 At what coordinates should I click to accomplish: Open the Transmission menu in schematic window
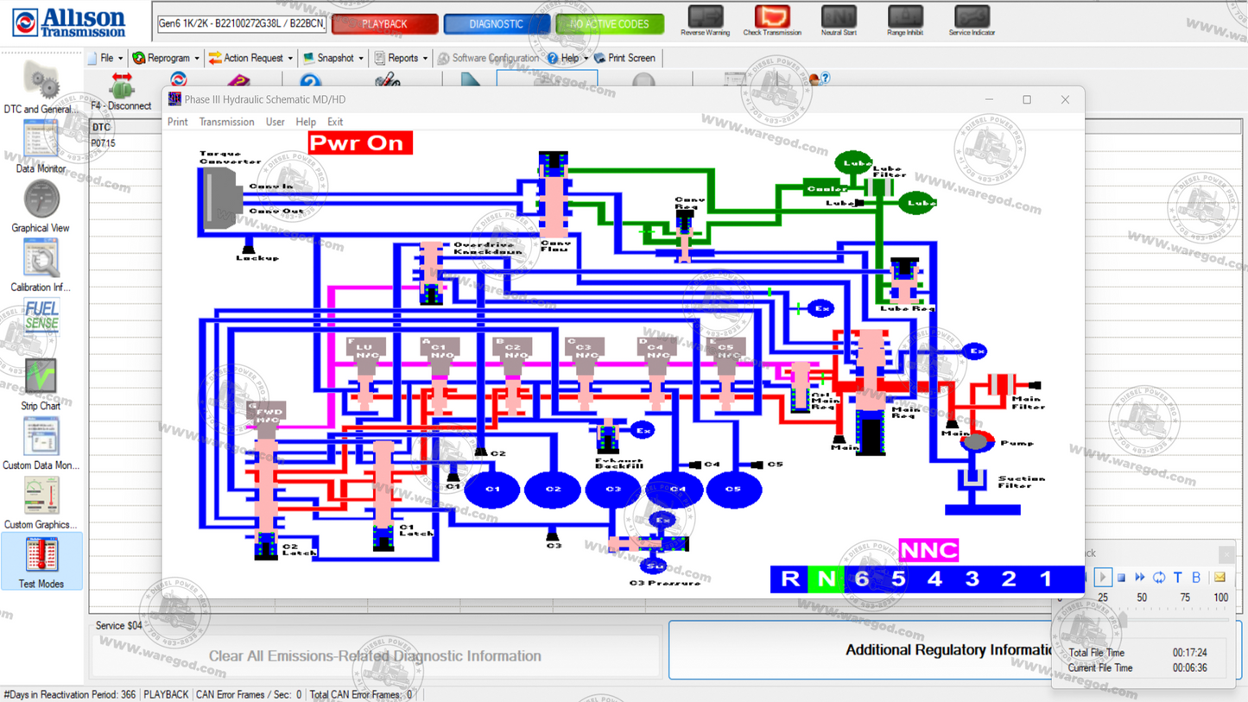point(226,122)
